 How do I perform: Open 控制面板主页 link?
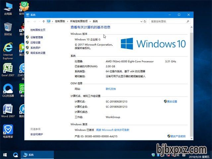pyautogui.click(x=38, y=30)
